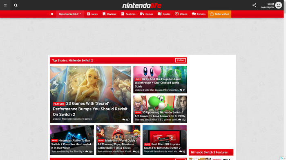Click the Reviews bookmark icon
This screenshot has width=286, height=160.
[104, 14]
